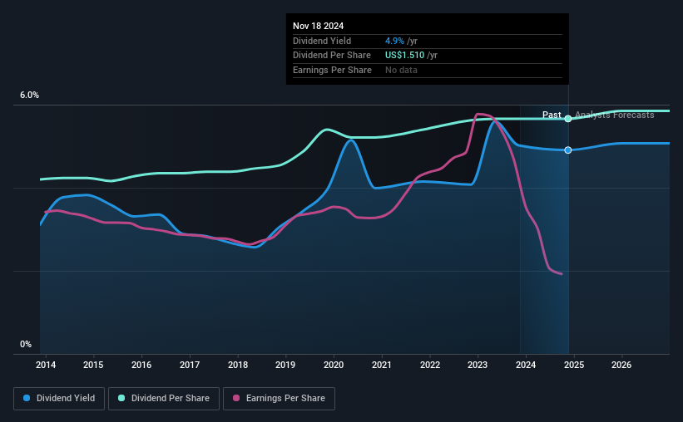Click the 2020 x-axis label
This screenshot has height=422, width=683.
click(334, 365)
